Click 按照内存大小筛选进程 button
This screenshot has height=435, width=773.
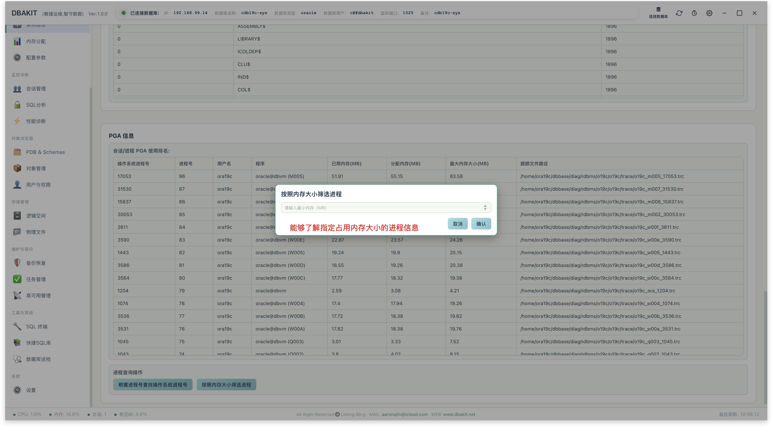point(226,385)
